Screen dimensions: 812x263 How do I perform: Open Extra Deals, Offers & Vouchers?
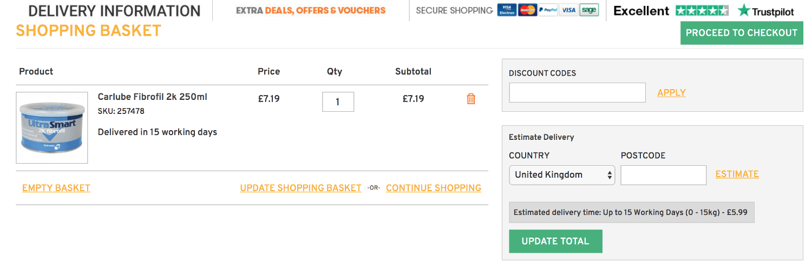click(x=311, y=10)
